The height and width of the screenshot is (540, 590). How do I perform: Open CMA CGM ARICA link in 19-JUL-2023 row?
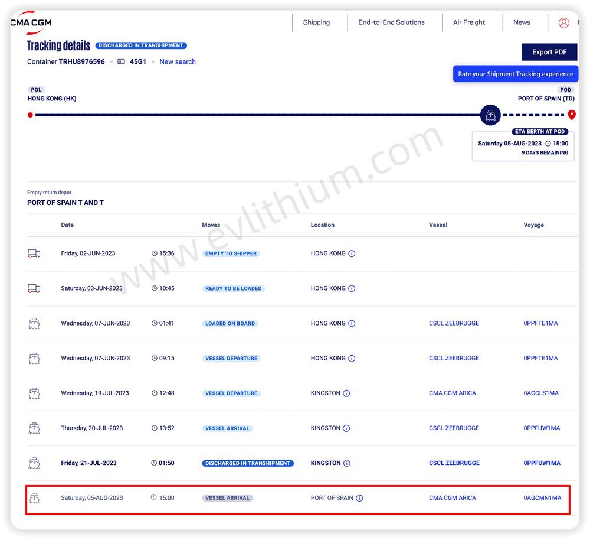tap(453, 393)
